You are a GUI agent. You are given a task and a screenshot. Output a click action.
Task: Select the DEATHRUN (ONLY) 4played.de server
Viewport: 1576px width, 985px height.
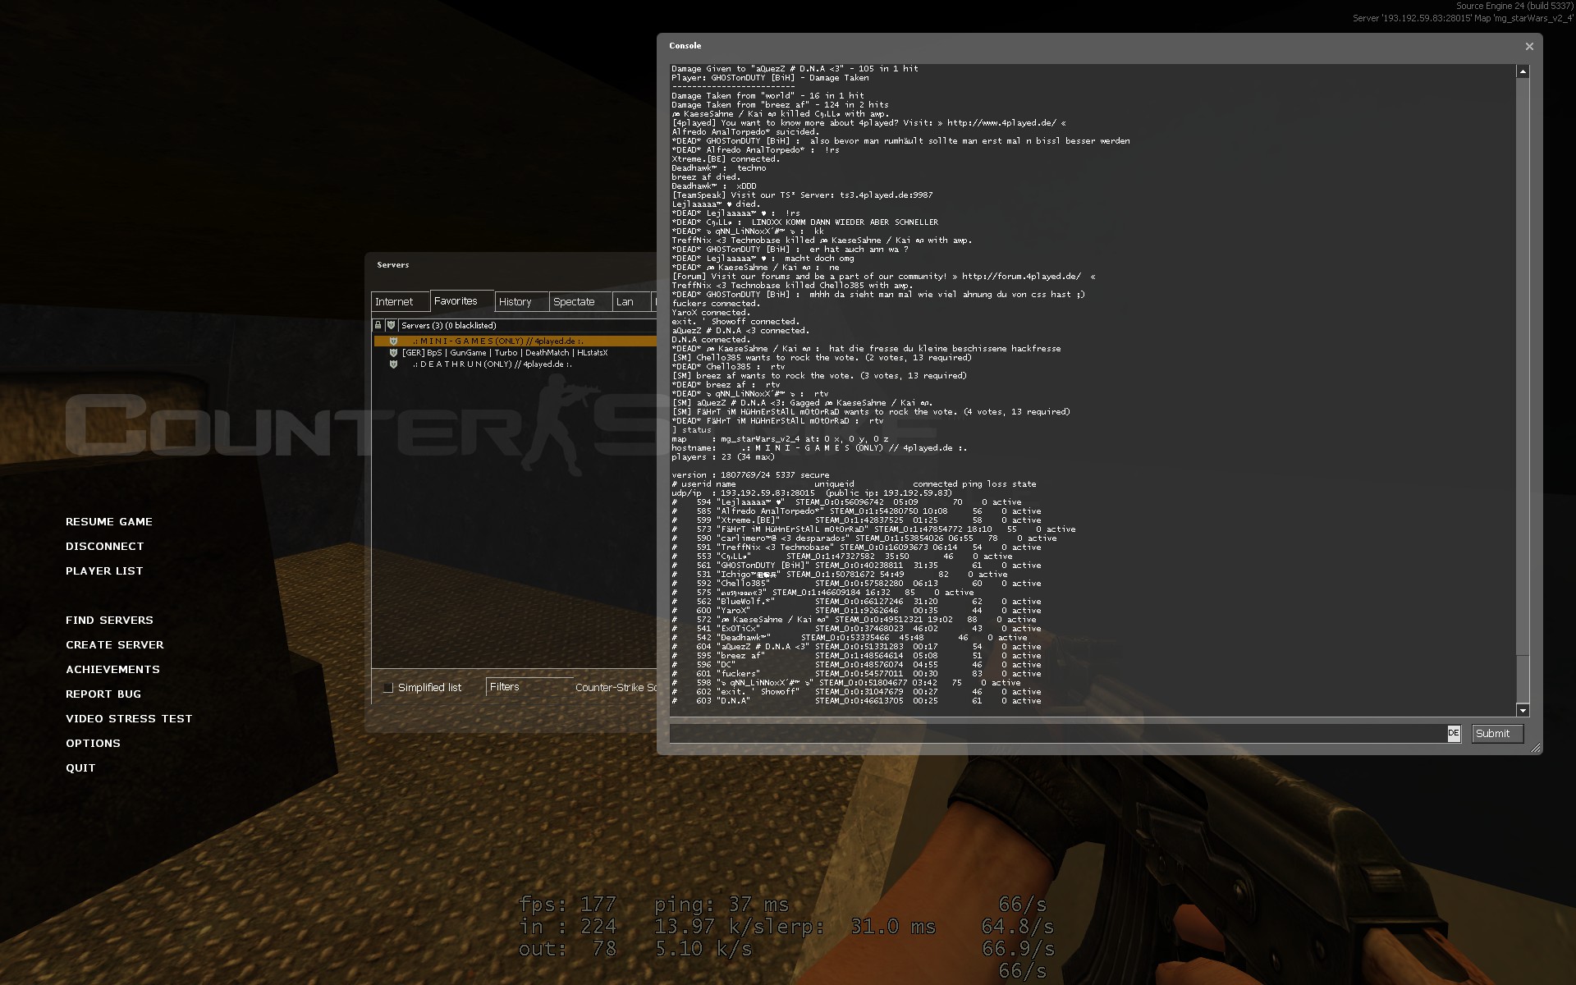click(x=515, y=364)
